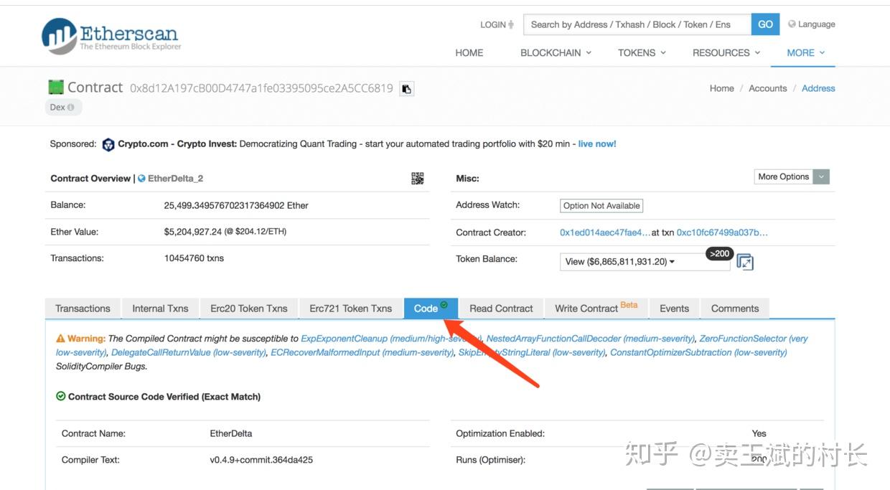
Task: Expand the MORE menu
Action: [805, 53]
